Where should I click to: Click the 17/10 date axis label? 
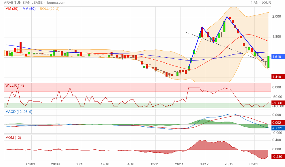(x=105, y=164)
